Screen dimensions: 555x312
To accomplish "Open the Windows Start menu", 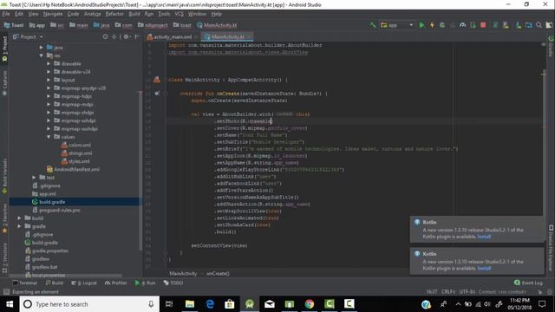I will tap(10, 304).
